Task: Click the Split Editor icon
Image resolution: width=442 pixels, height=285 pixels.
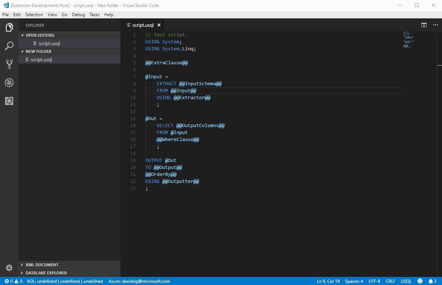Action: [424, 25]
